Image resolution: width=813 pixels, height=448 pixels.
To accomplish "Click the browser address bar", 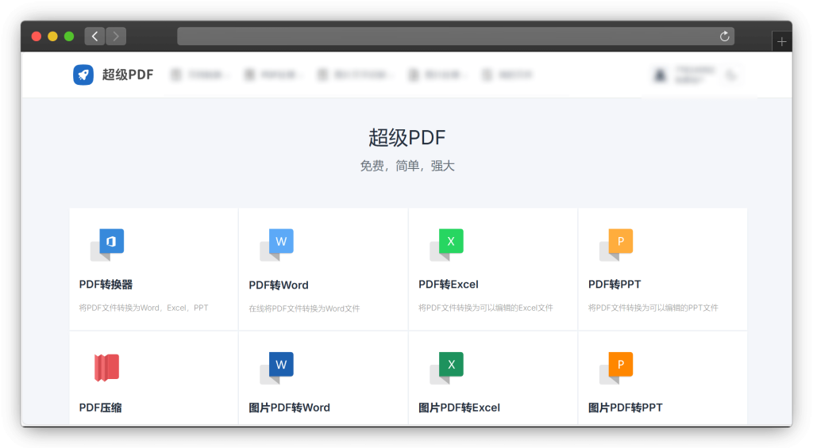I will tap(456, 36).
